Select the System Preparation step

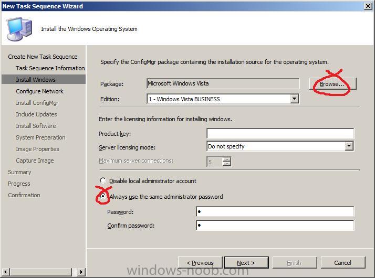tap(40, 137)
